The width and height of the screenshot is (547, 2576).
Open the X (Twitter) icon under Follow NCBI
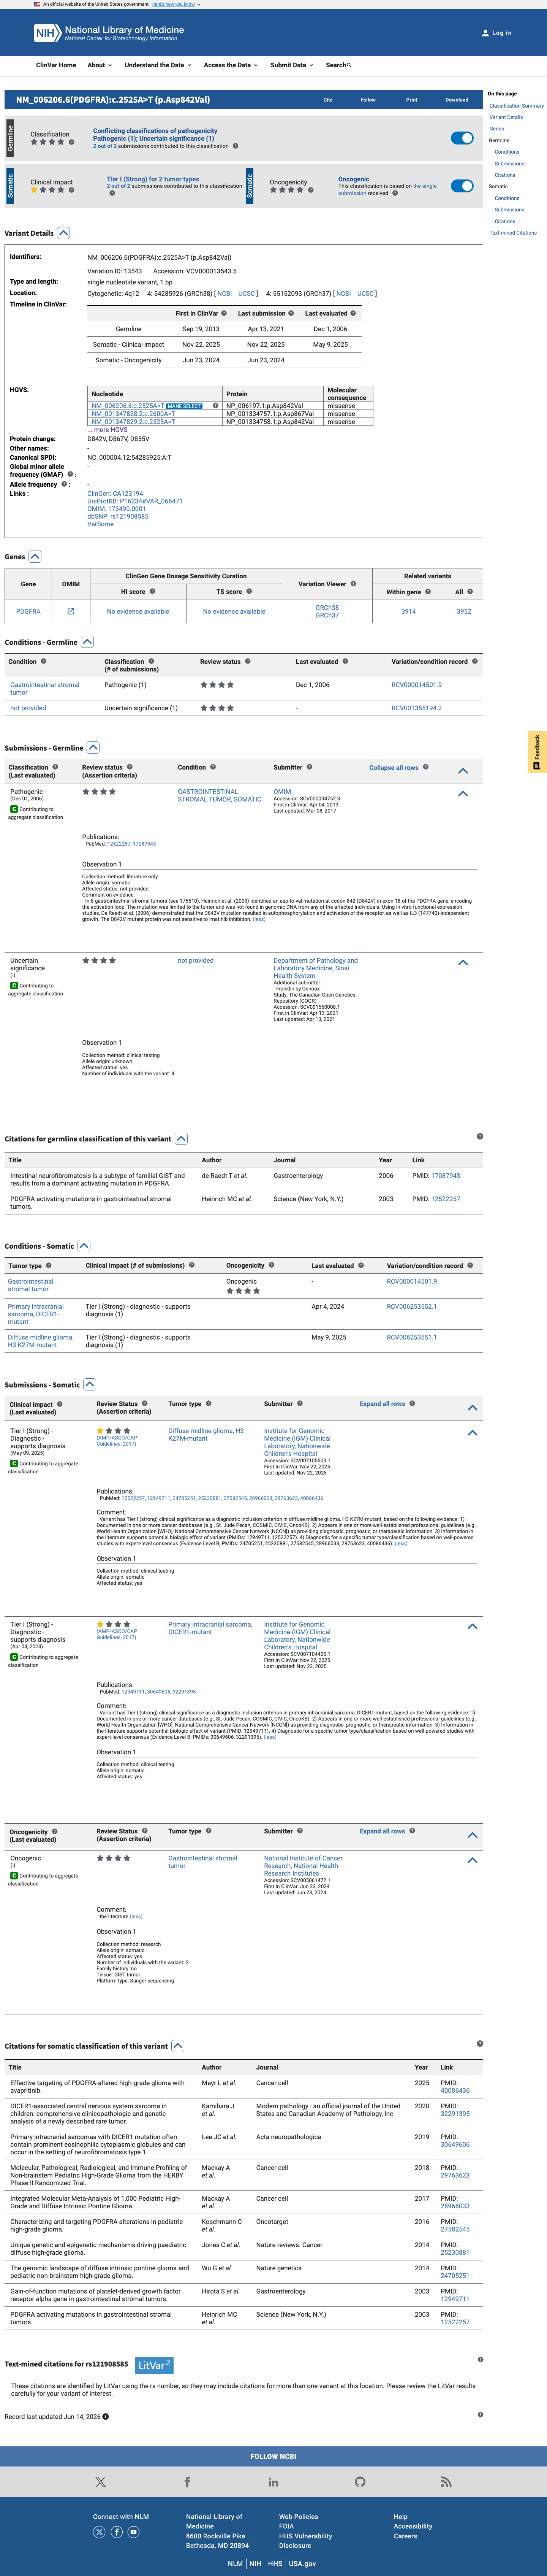pos(100,2482)
